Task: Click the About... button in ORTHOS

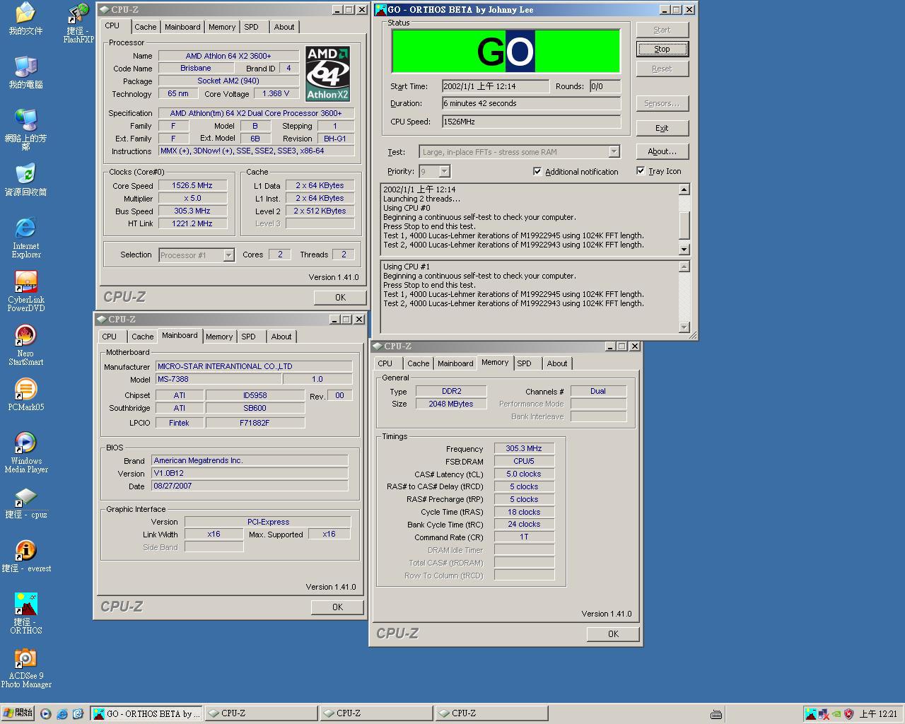Action: click(662, 151)
